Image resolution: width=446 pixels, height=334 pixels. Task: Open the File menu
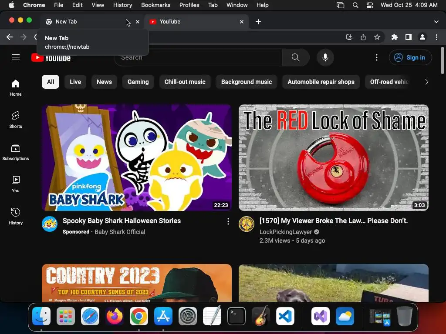[x=59, y=5]
